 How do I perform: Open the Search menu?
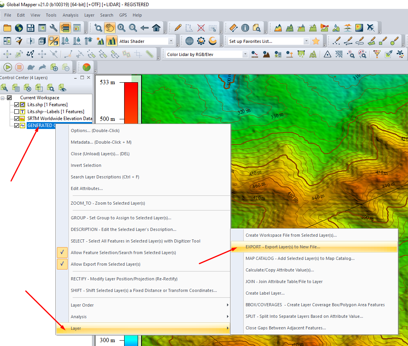[x=107, y=15]
